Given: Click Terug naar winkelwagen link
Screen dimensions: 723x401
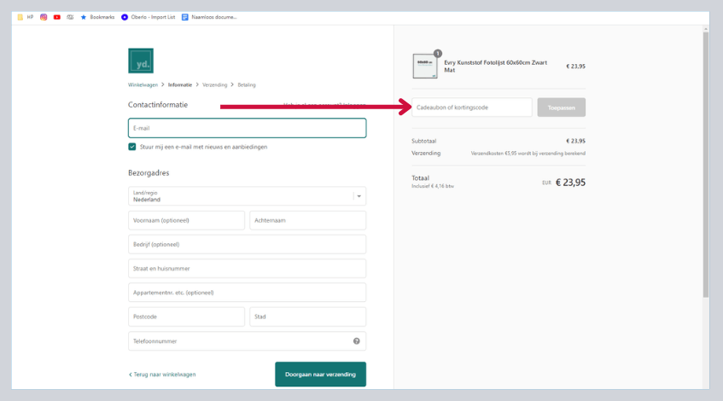Looking at the screenshot, I should [162, 375].
